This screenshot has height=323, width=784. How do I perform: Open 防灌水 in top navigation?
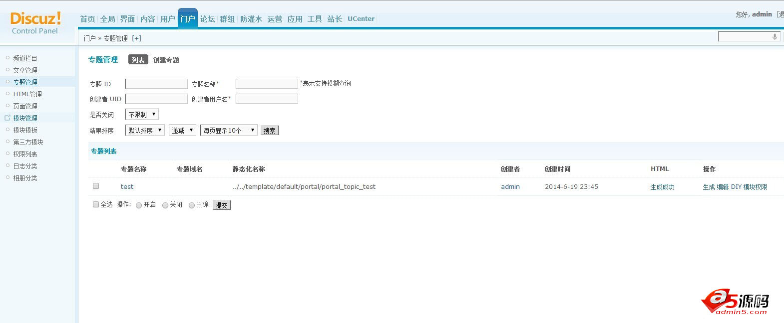(251, 19)
